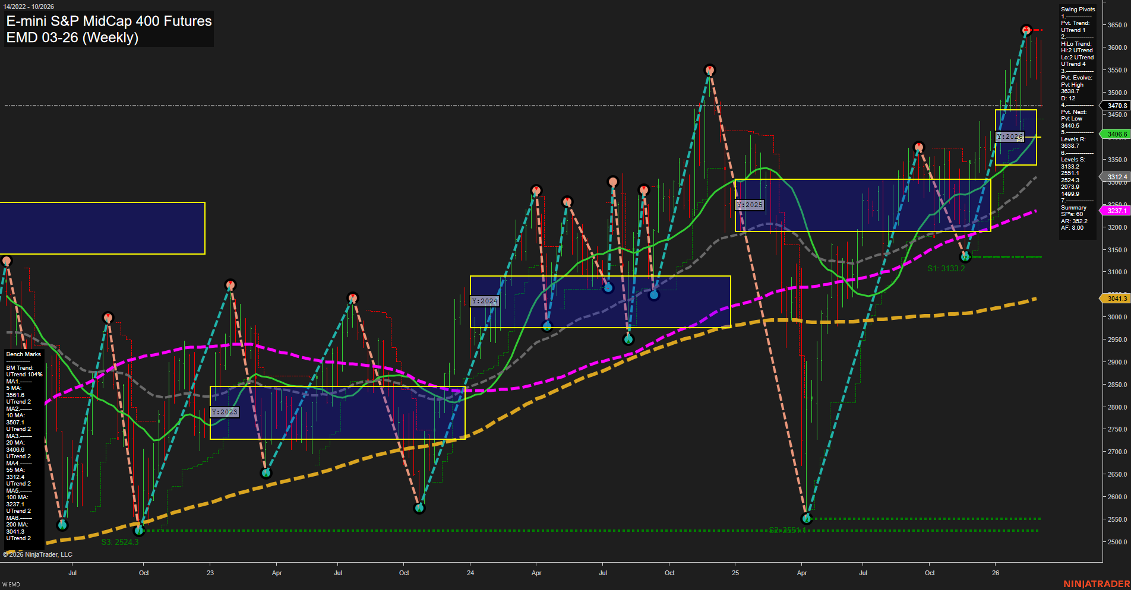Click the NinjaTrader logo in the bottom right
The image size is (1131, 590).
pos(1097,585)
